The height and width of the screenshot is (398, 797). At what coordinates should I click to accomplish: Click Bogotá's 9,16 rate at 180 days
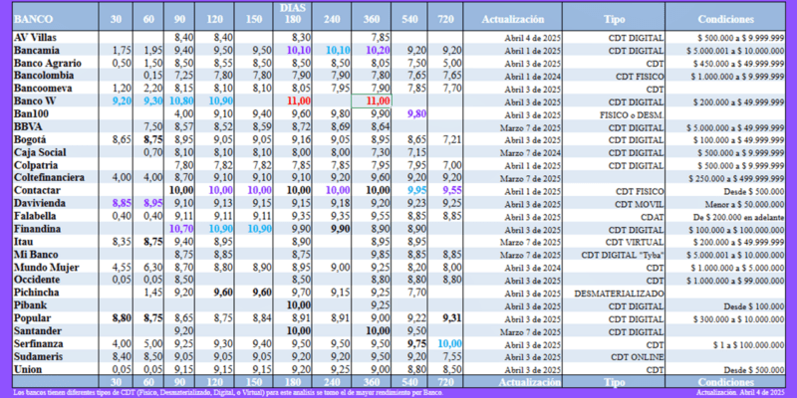click(301, 139)
